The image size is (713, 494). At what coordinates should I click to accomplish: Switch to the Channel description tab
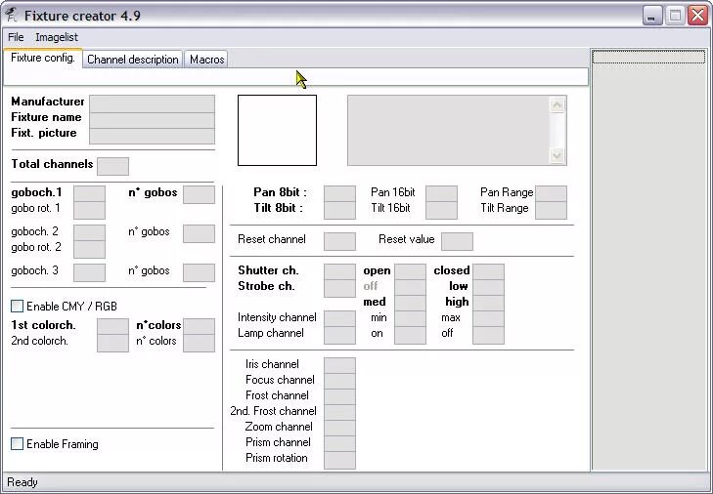(132, 60)
